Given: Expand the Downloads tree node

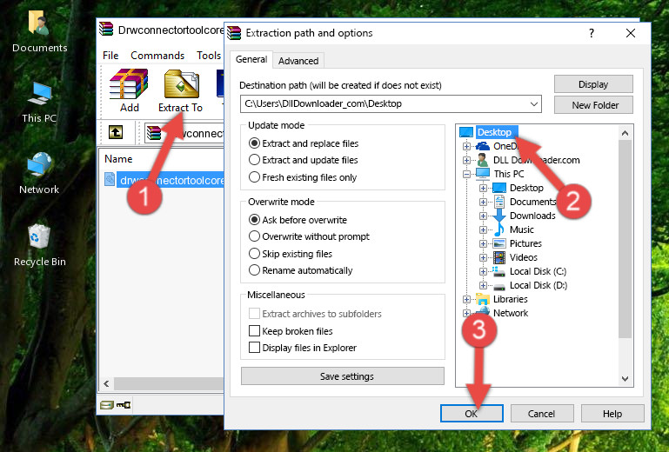Looking at the screenshot, I should pyautogui.click(x=483, y=216).
